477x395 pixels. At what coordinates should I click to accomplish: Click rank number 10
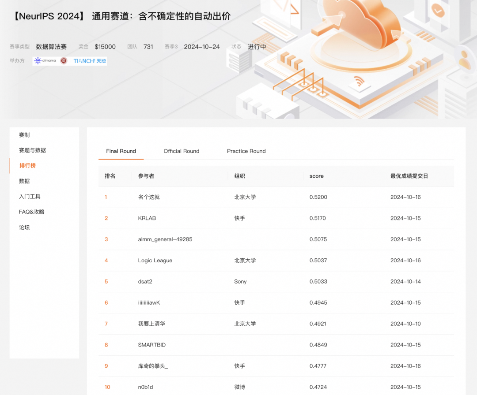point(107,387)
